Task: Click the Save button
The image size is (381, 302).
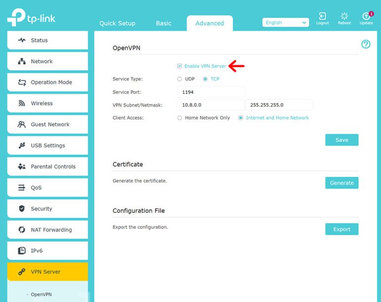Action: [341, 140]
